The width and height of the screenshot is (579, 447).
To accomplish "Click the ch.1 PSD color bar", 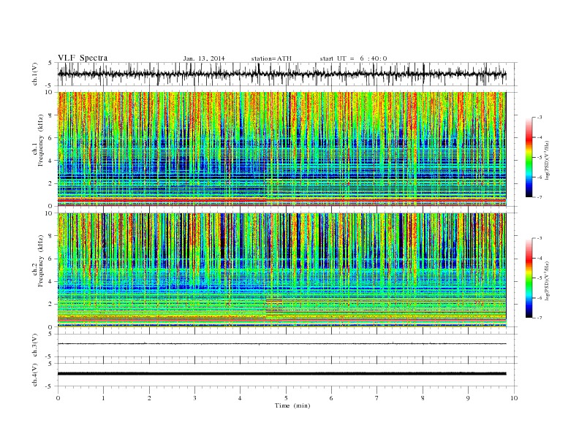I will [x=529, y=157].
